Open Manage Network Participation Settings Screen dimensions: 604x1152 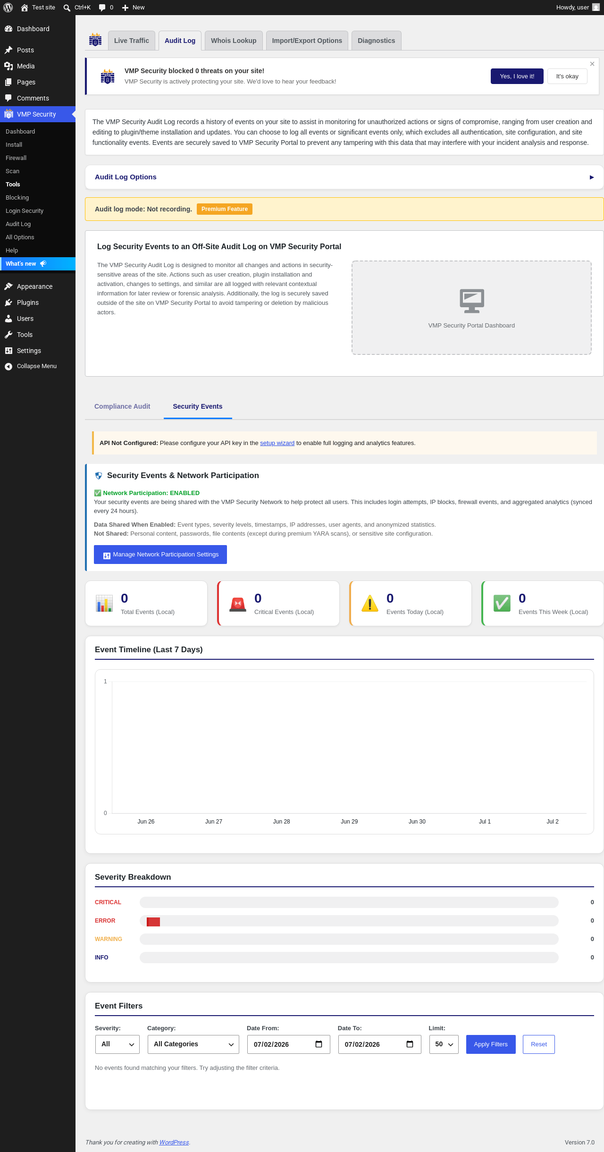click(x=160, y=555)
